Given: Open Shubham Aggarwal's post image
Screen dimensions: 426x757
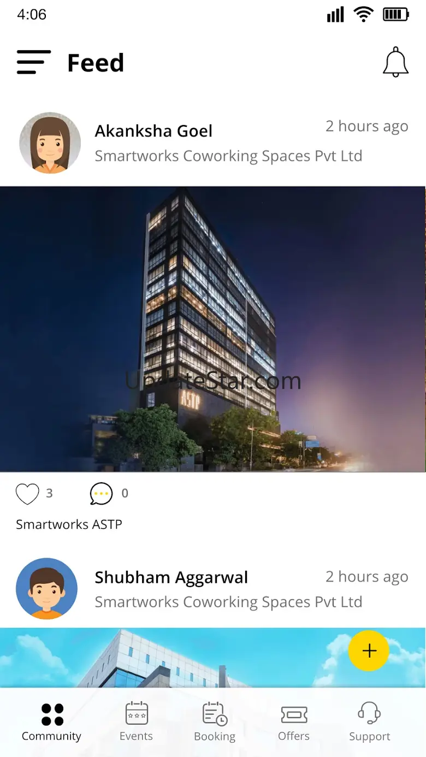Looking at the screenshot, I should tap(212, 658).
